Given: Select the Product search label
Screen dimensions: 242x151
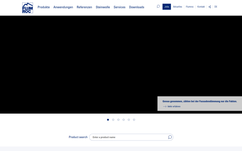Looking at the screenshot, I should (78, 137).
